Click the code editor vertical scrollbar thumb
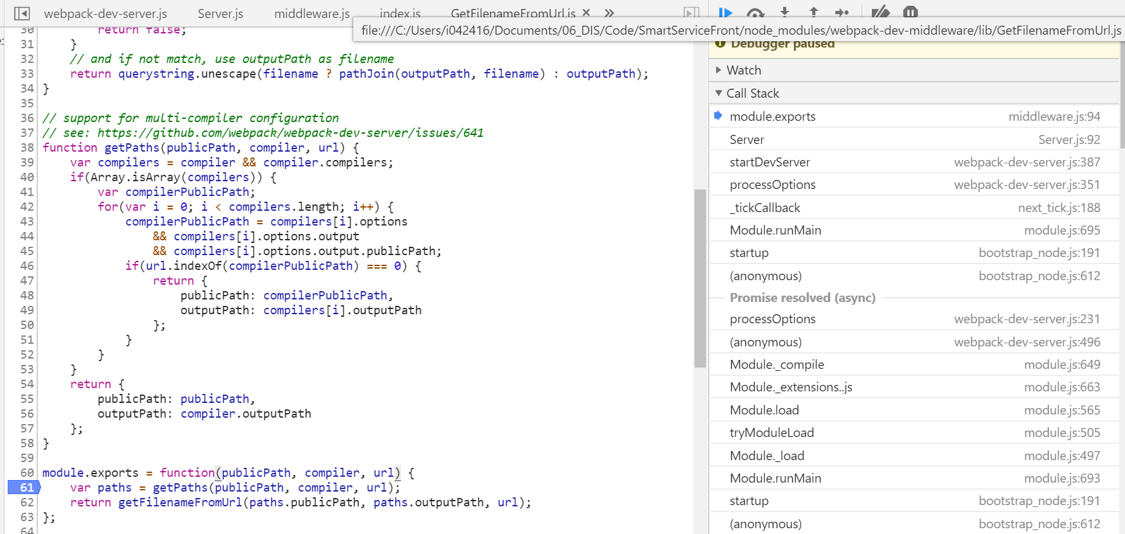Image resolution: width=1125 pixels, height=534 pixels. [700, 278]
